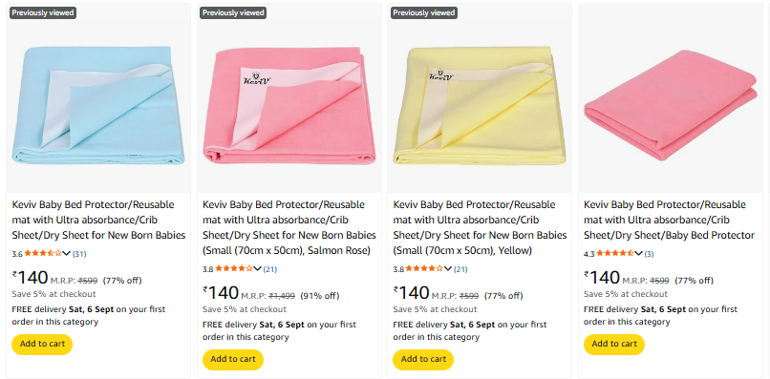Click the star rating of the Yellow protector
The width and height of the screenshot is (770, 379).
coord(424,269)
